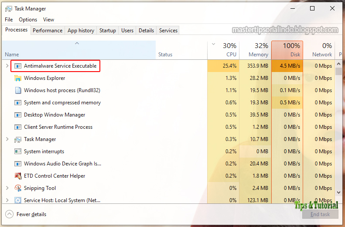Click the ETD Control Center Helper icon
This screenshot has width=345, height=227.
(18, 176)
